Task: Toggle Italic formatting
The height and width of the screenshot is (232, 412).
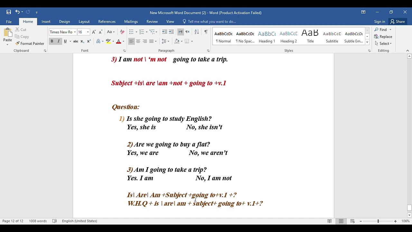Action: pos(59,41)
